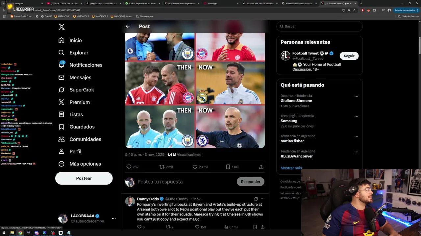Image resolution: width=421 pixels, height=236 pixels.
Task: Like the post with 20 mil
Action: tap(195, 167)
